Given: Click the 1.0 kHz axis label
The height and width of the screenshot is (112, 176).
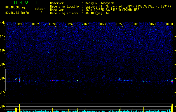Looking at the screenshot, I should click(3, 50).
